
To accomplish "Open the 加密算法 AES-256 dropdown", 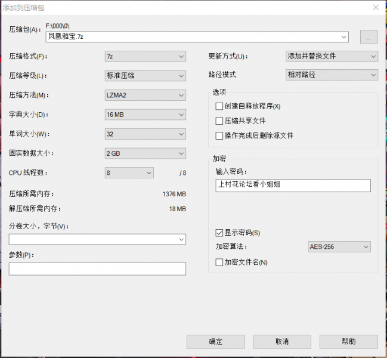I will coord(339,246).
